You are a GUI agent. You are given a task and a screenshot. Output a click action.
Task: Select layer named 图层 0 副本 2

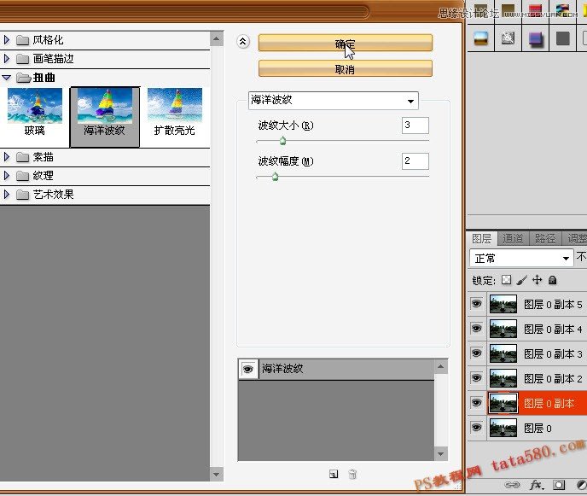[553, 378]
